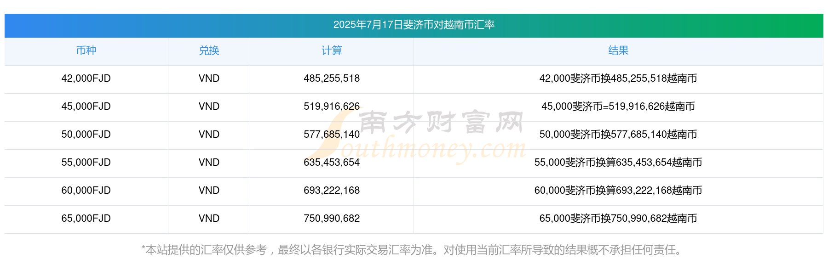Select the 50,000FJD cell
Image resolution: width=828 pixels, height=264 pixels.
(x=86, y=135)
